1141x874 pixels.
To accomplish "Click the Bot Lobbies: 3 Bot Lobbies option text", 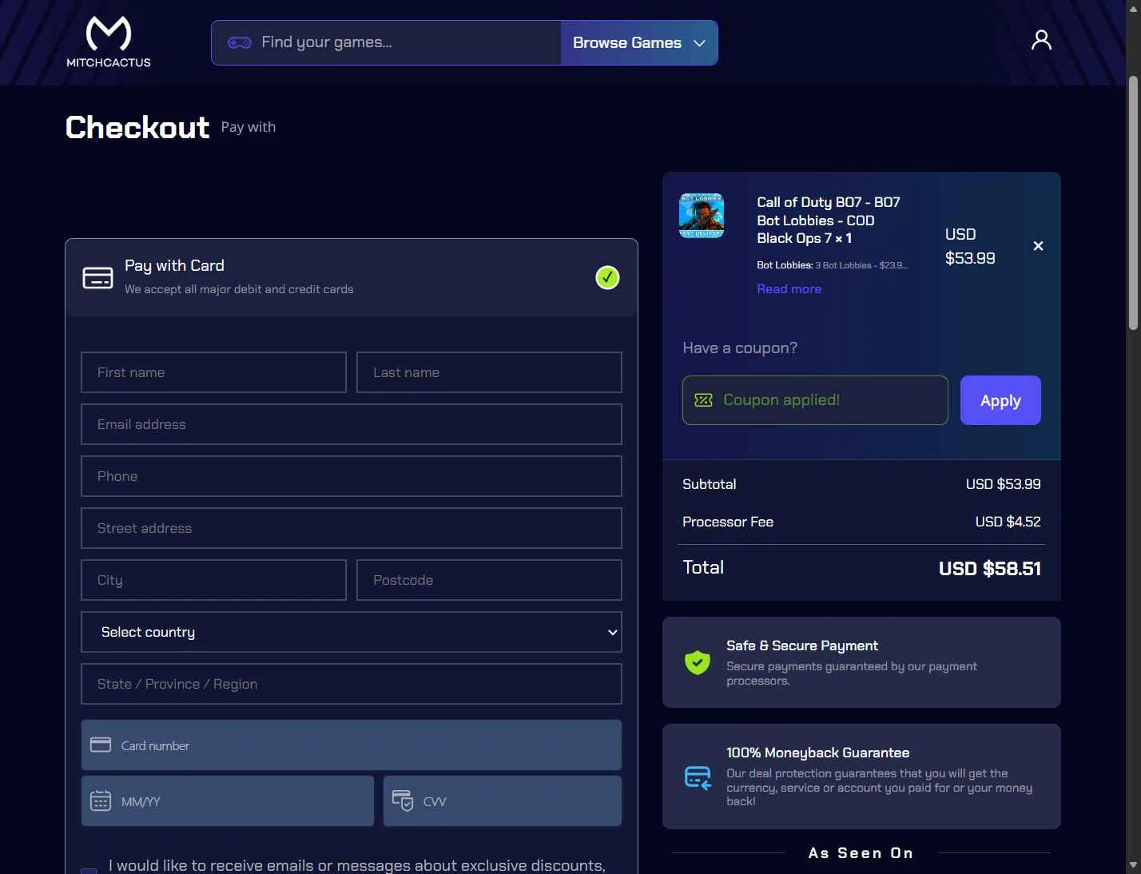I will pyautogui.click(x=832, y=265).
